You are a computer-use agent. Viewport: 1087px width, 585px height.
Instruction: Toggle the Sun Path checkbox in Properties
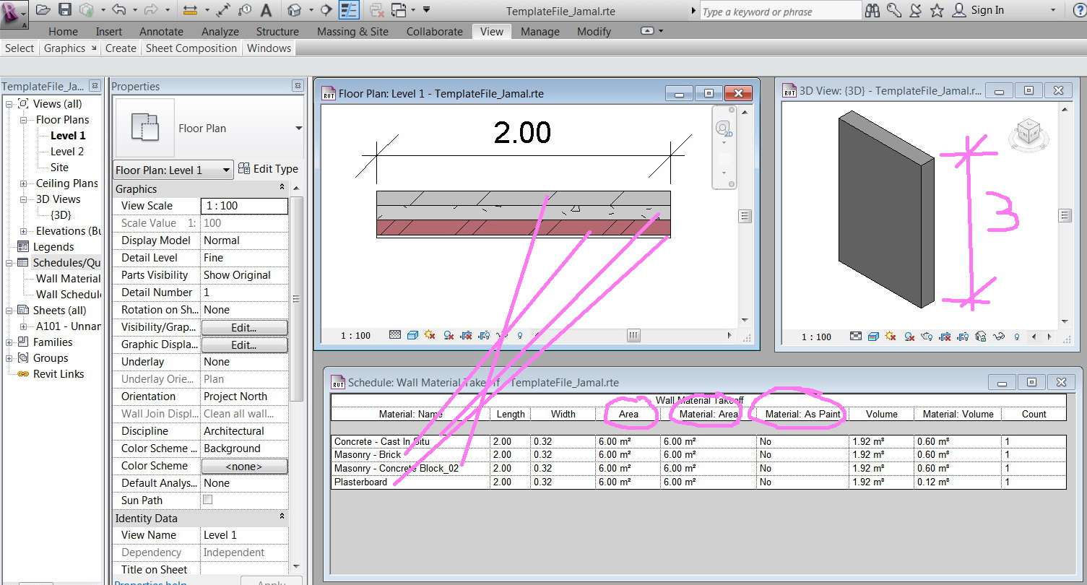pos(208,500)
